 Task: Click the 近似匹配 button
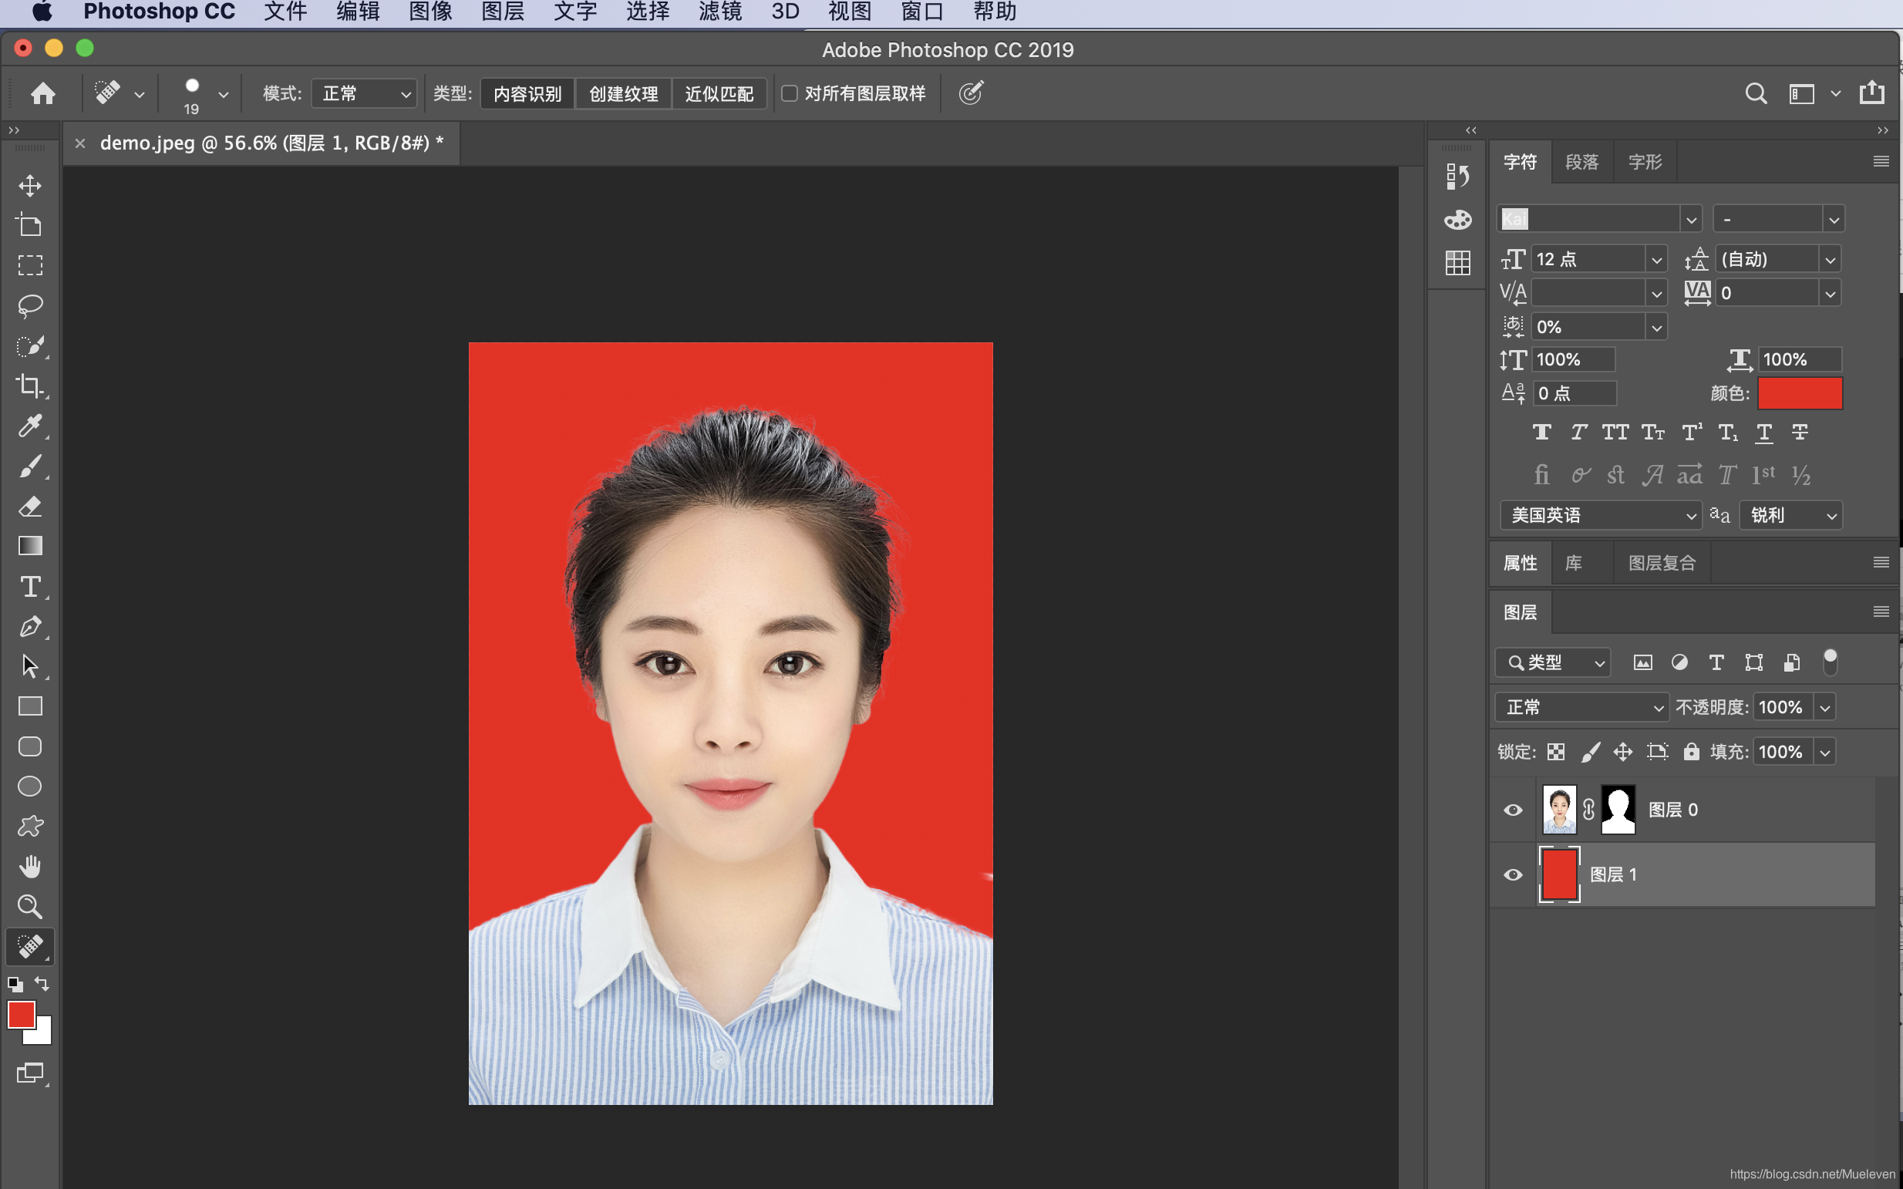click(719, 93)
